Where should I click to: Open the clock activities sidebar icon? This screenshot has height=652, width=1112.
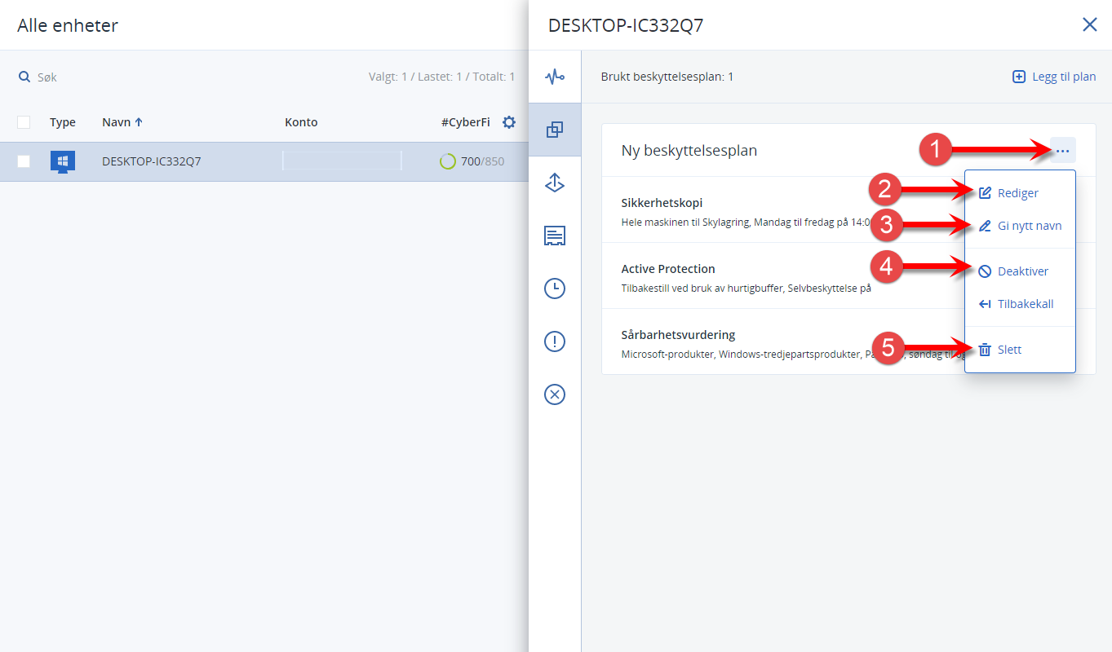tap(555, 289)
